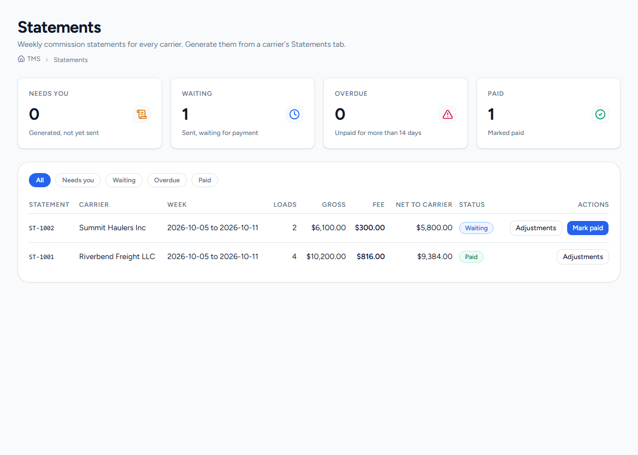Viewport: 638px width, 455px height.
Task: Click the Carrier column header
Action: click(x=94, y=204)
